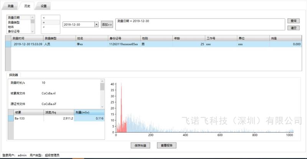Click inside the query condition text box

point(200,24)
